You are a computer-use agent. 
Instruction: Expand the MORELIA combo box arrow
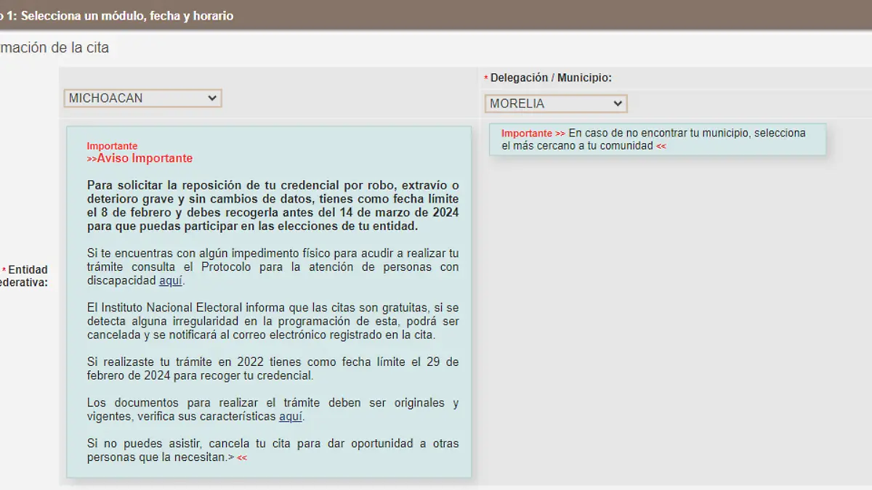617,103
